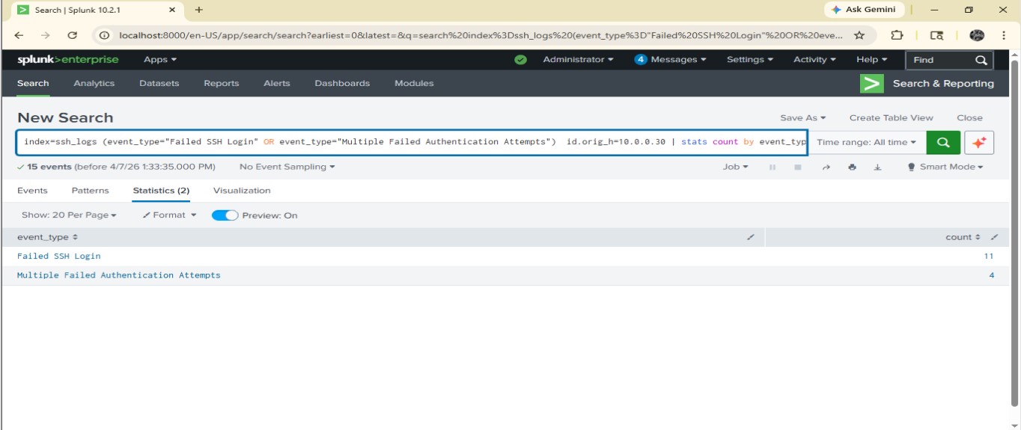
Task: Pause the search job
Action: (x=772, y=168)
